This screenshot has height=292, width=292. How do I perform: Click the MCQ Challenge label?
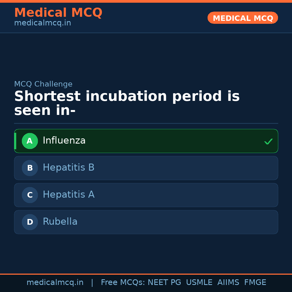[43, 84]
